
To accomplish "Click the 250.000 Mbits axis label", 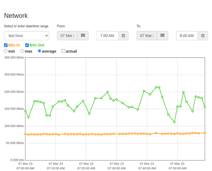I will point(14,75).
